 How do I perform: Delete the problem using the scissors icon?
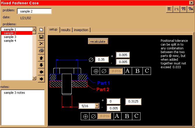click(41, 44)
